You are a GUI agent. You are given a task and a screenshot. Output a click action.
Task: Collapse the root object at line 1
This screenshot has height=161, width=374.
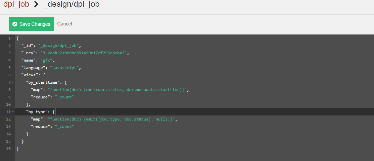point(13,38)
